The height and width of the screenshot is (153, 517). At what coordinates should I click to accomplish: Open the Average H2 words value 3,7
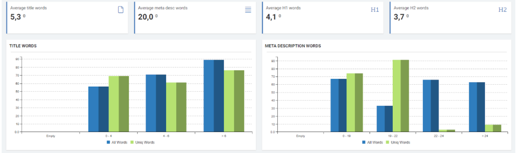[x=399, y=17]
